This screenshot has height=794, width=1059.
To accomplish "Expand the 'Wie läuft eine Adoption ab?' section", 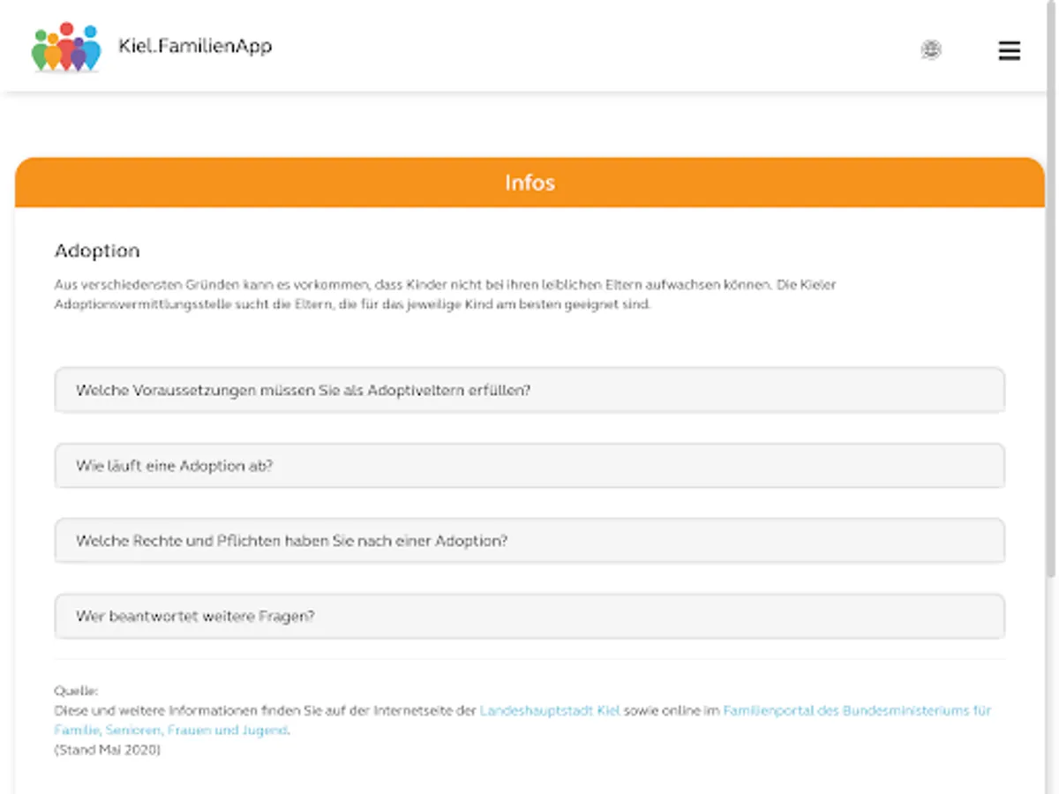I will coord(529,466).
